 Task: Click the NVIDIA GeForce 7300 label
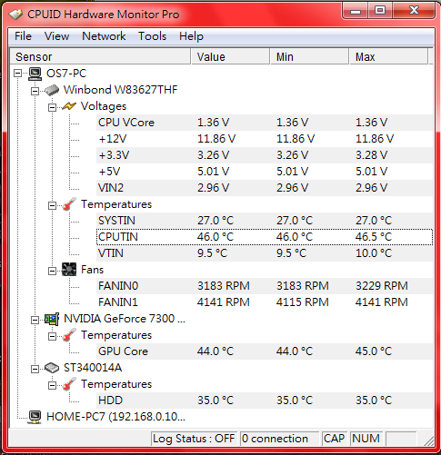coord(125,319)
